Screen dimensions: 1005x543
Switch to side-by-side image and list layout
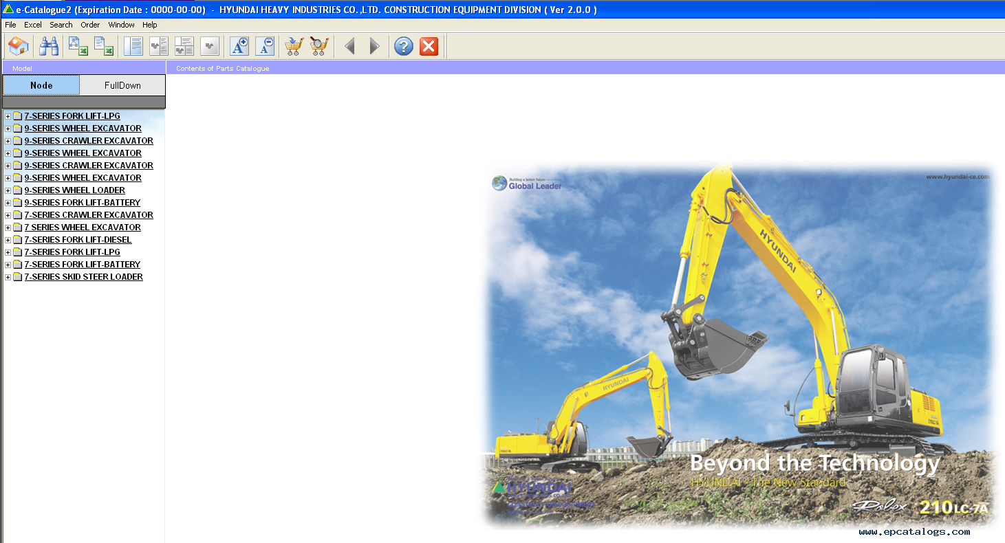[159, 47]
